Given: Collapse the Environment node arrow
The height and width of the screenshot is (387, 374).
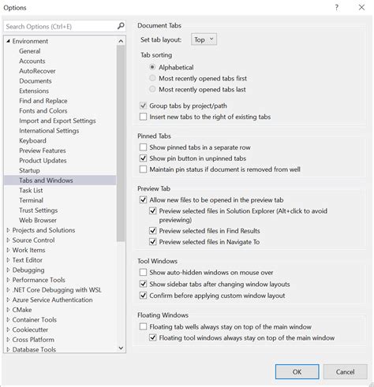Looking at the screenshot, I should [x=8, y=41].
